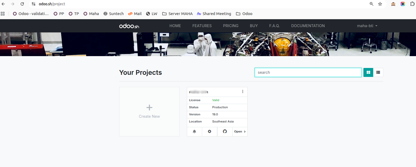
Task: Create a new project tile
Action: coord(149,112)
